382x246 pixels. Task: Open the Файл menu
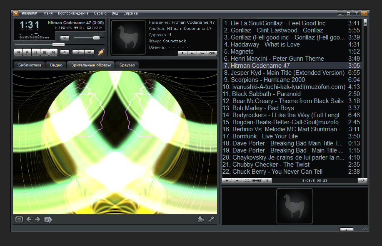pyautogui.click(x=48, y=13)
